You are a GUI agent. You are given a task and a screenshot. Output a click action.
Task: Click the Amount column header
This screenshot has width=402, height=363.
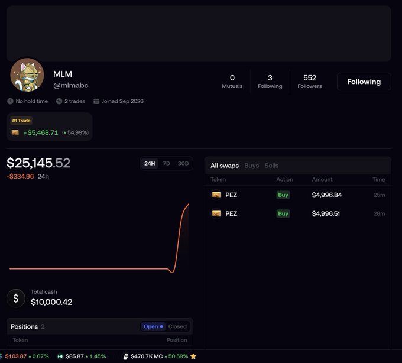click(x=322, y=180)
